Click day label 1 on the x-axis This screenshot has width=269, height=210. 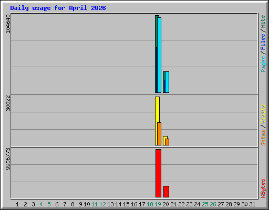(x=17, y=204)
